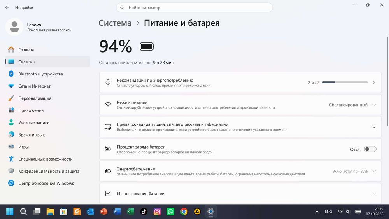
Task: Click the Lenovo user avatar icon
Action: coord(14,27)
